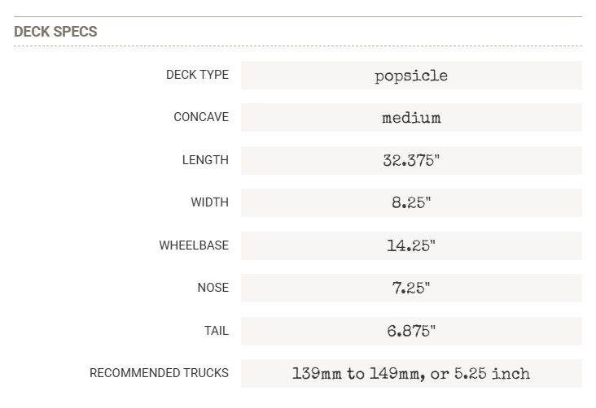596x408 pixels.
Task: Click the NOSE label
Action: coord(213,288)
